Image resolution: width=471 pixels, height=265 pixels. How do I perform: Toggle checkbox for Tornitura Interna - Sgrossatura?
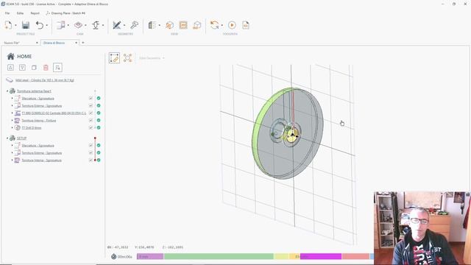point(91,160)
